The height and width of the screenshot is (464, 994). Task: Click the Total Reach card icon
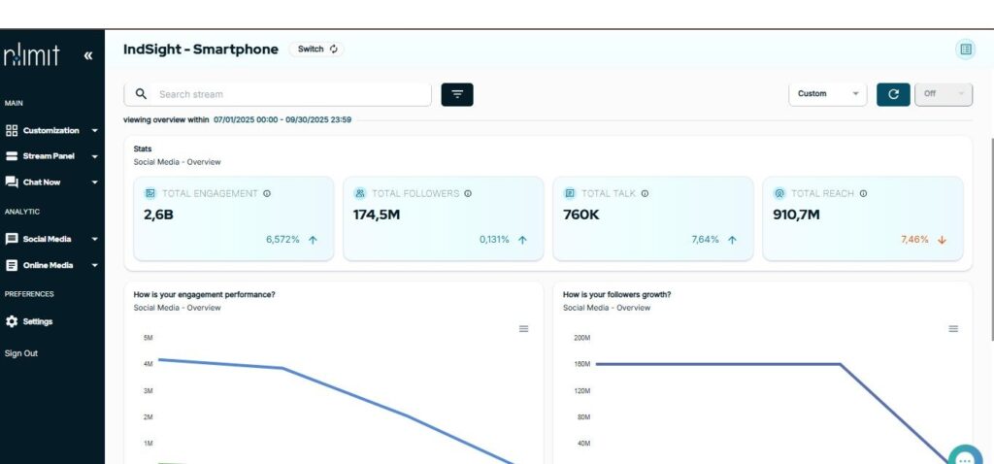coord(779,193)
